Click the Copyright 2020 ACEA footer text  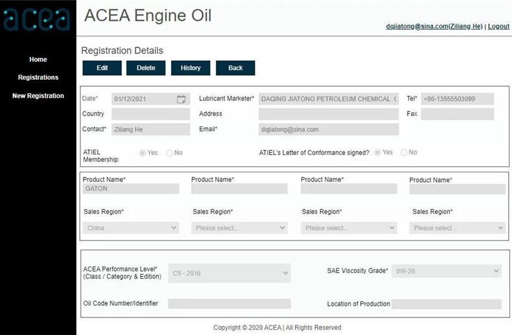[277, 327]
